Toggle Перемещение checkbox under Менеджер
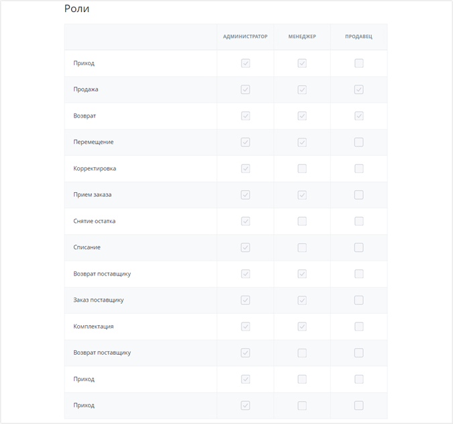Viewport: 453px width, 424px height. point(302,142)
